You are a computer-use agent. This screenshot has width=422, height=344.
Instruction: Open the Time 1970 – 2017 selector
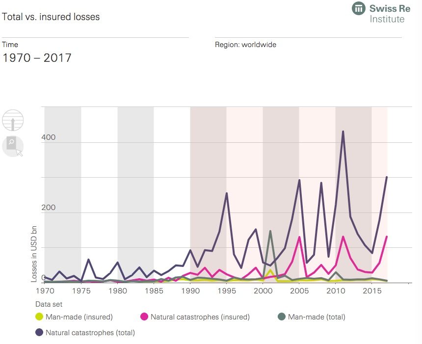tap(37, 58)
